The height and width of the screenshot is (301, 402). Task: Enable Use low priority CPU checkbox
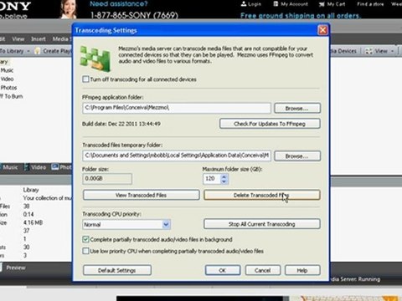[x=85, y=251]
